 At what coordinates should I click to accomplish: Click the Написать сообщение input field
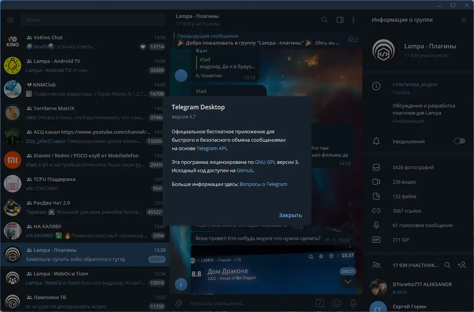click(x=250, y=303)
